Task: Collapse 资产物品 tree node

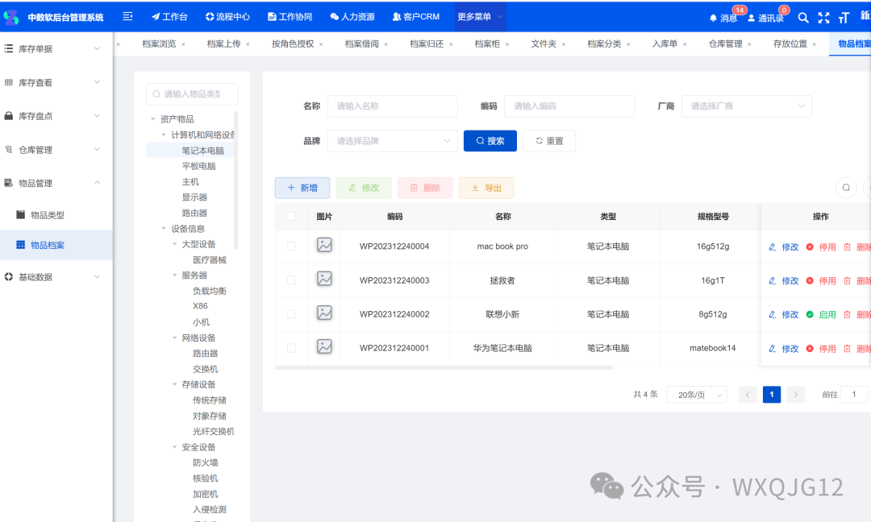Action: pos(152,119)
